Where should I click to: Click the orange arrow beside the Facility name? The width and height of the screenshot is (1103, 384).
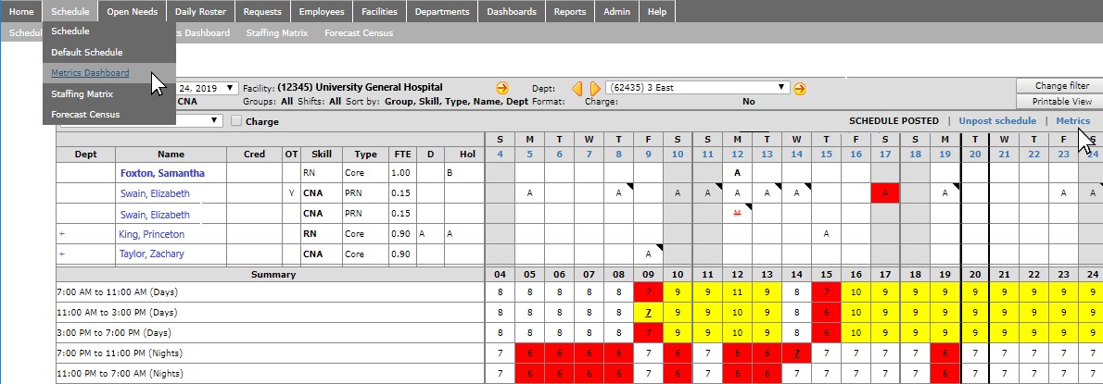pos(502,88)
